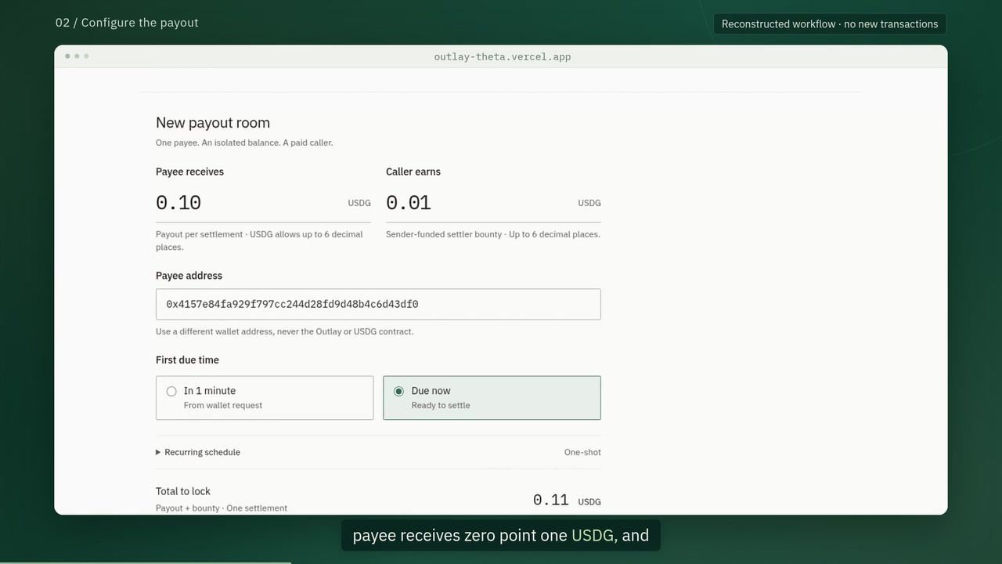This screenshot has height=564, width=1002.
Task: Click the 'One-shot' schedule value
Action: click(x=582, y=452)
